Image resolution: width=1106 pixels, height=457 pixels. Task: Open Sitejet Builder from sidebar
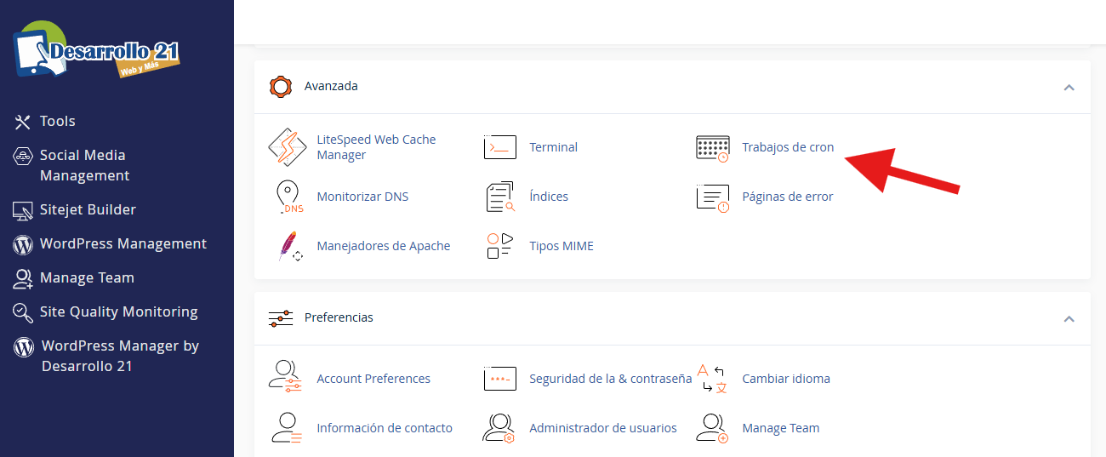click(87, 209)
